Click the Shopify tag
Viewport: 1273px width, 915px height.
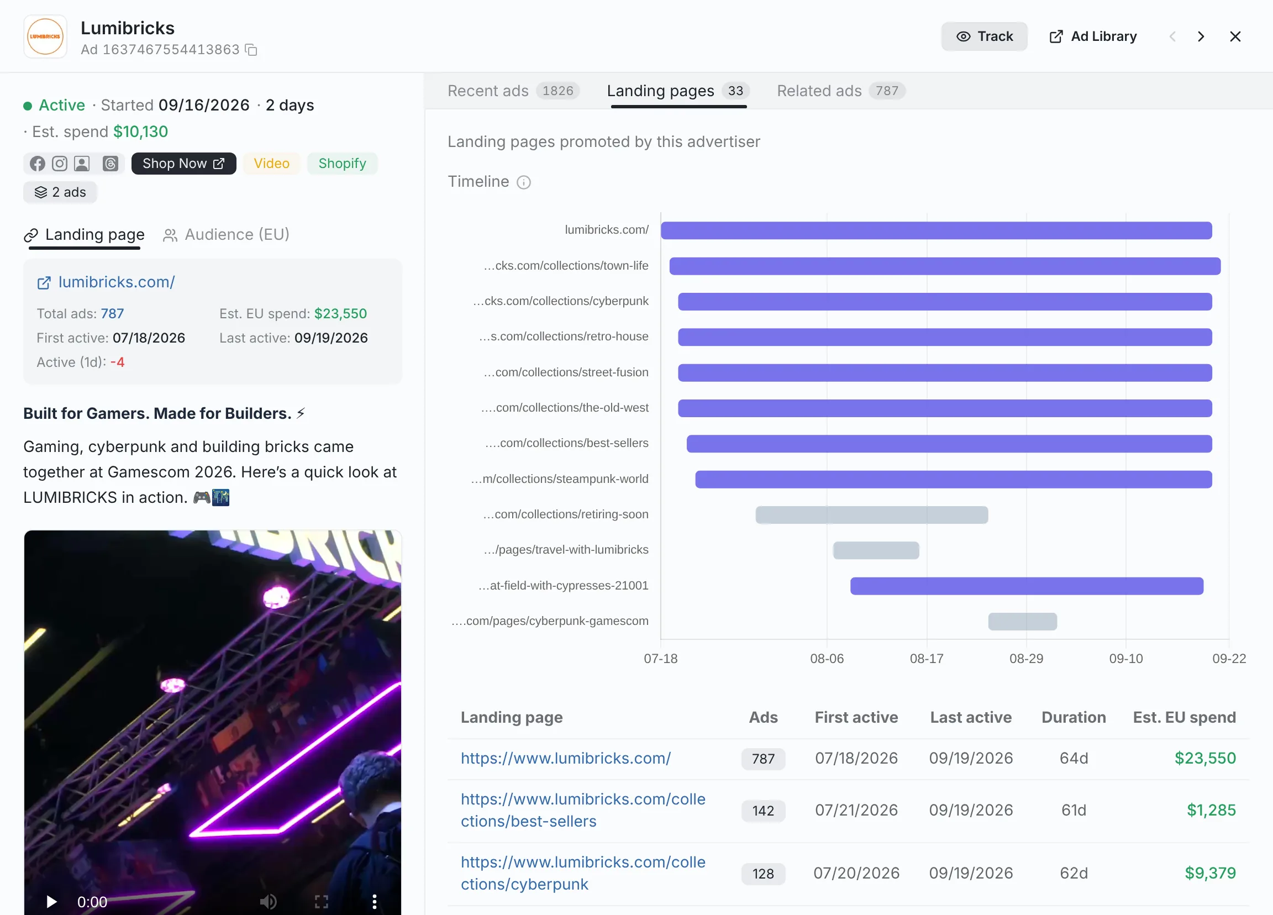[x=343, y=164]
